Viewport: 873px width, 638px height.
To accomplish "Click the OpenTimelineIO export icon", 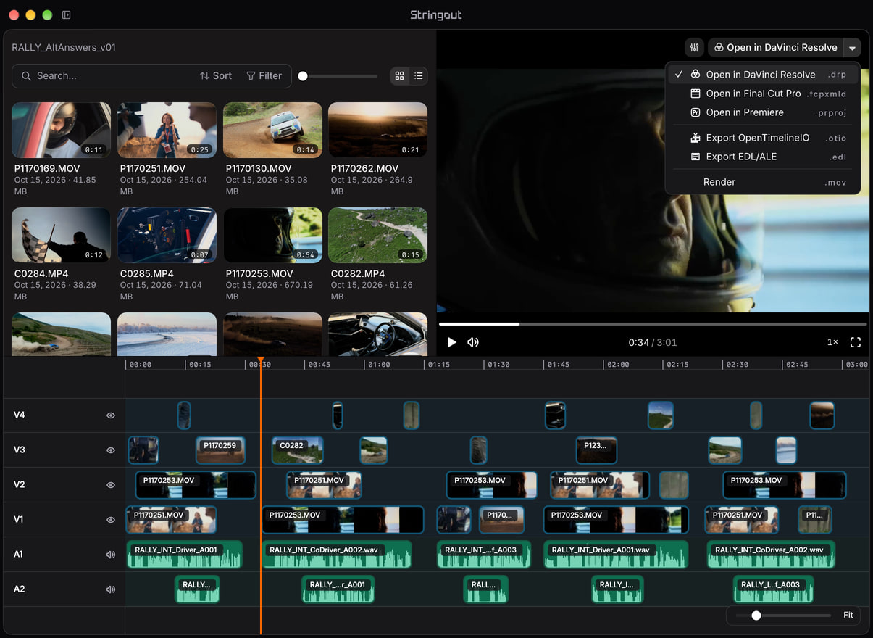I will [x=695, y=138].
